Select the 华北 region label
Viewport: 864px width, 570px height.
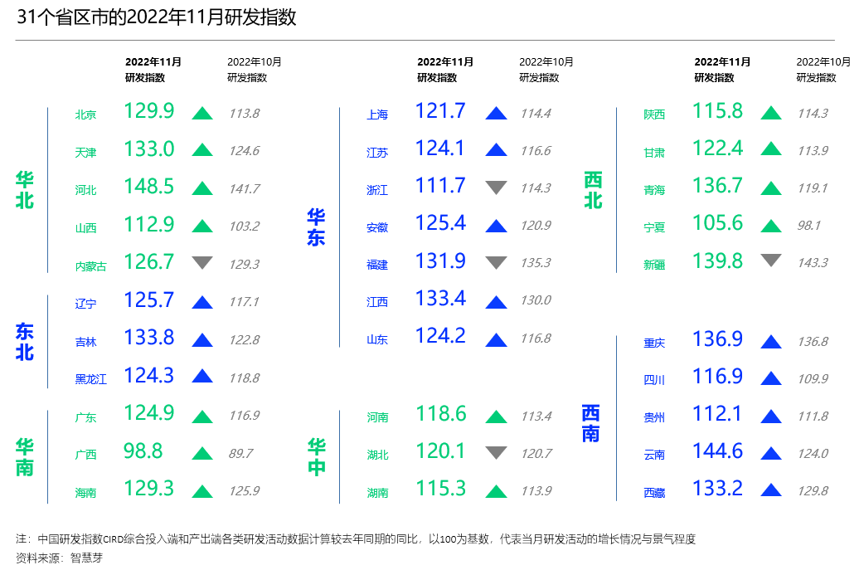pyautogui.click(x=25, y=190)
